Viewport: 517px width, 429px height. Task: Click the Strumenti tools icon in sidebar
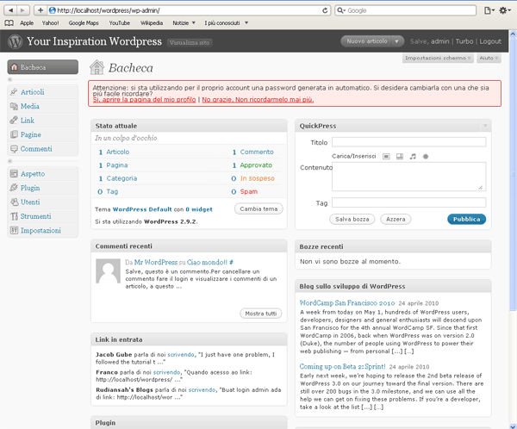pyautogui.click(x=14, y=216)
